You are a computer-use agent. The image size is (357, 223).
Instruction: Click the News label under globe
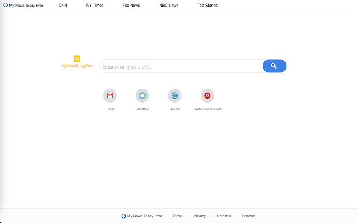175,109
